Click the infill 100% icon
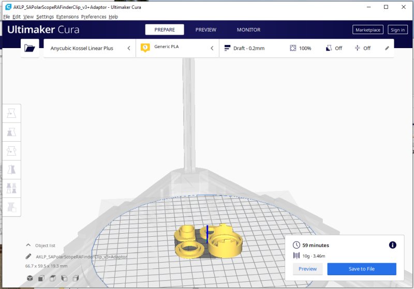This screenshot has width=414, height=289. (x=293, y=48)
